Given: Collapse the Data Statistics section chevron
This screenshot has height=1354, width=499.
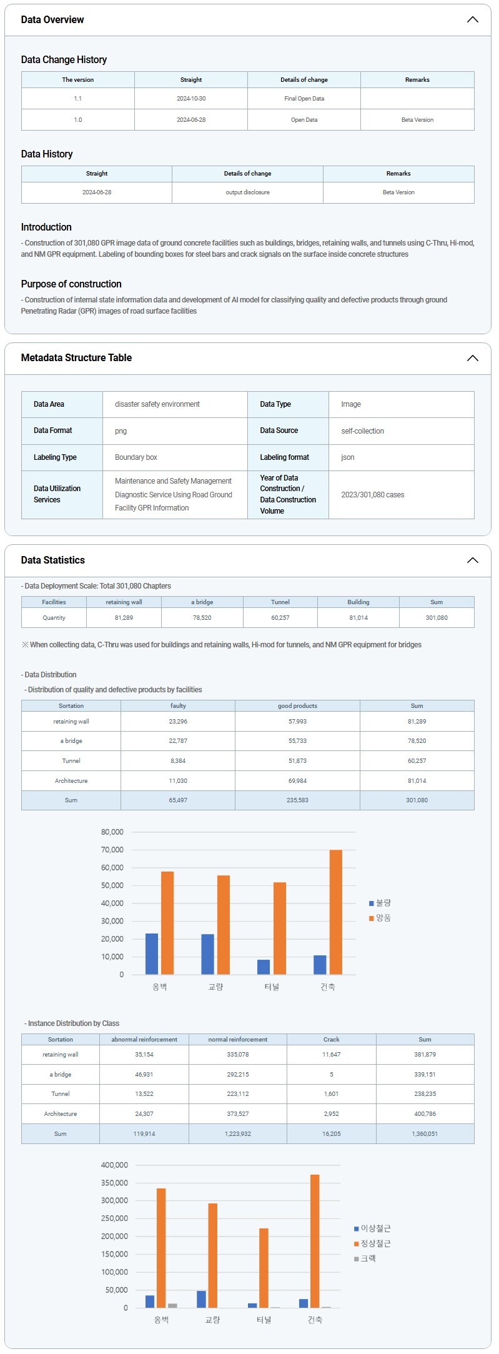Looking at the screenshot, I should (x=472, y=560).
